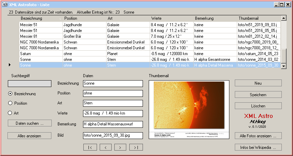This screenshot has height=156, width=293.
Task: Click the Bezeichnung data field containing Sonne
Action: point(113,83)
